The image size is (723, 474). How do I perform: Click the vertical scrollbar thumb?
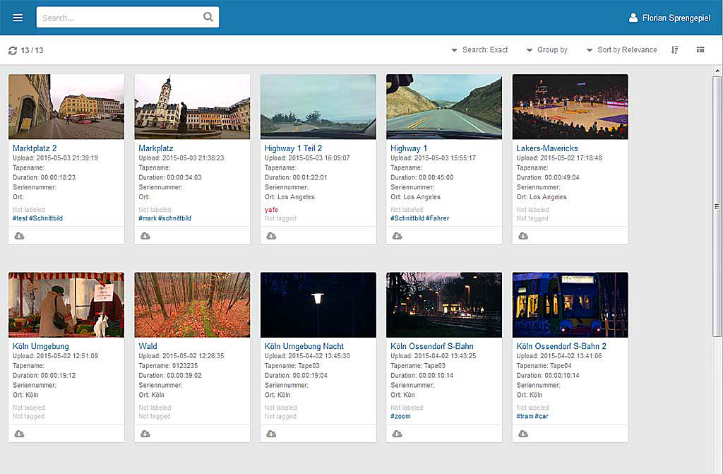pyautogui.click(x=717, y=206)
